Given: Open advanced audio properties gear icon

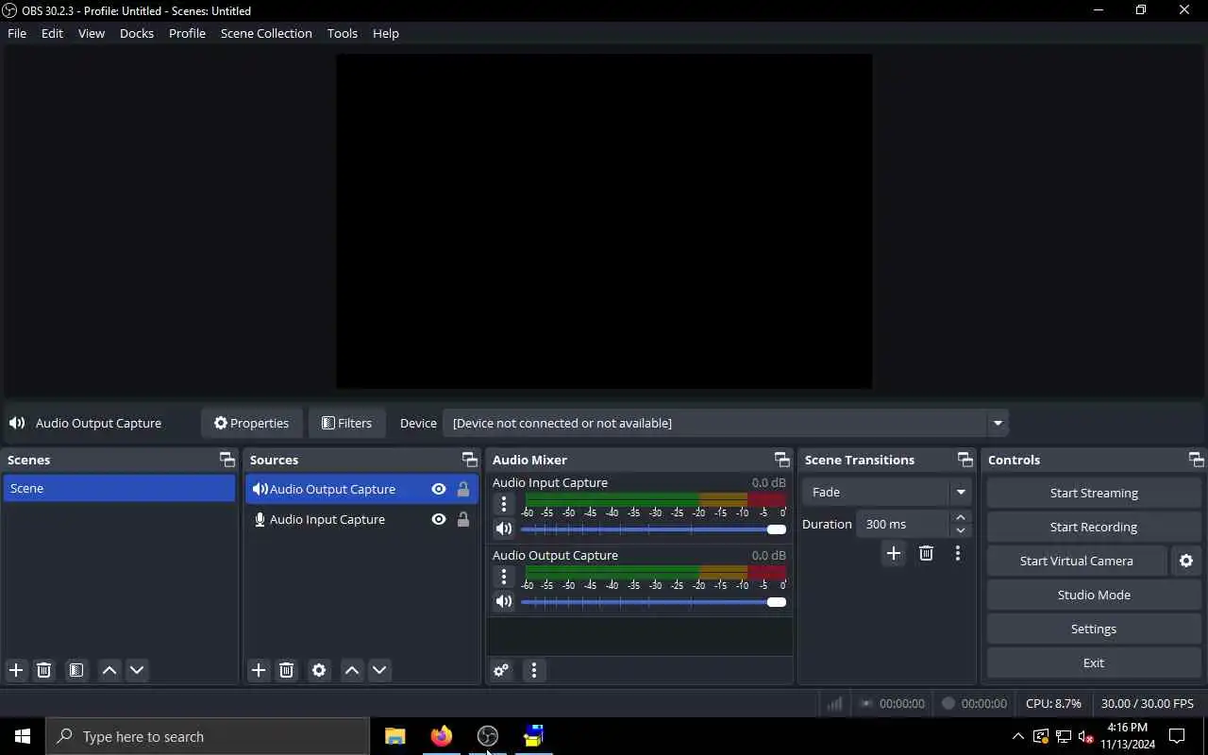Looking at the screenshot, I should [501, 670].
